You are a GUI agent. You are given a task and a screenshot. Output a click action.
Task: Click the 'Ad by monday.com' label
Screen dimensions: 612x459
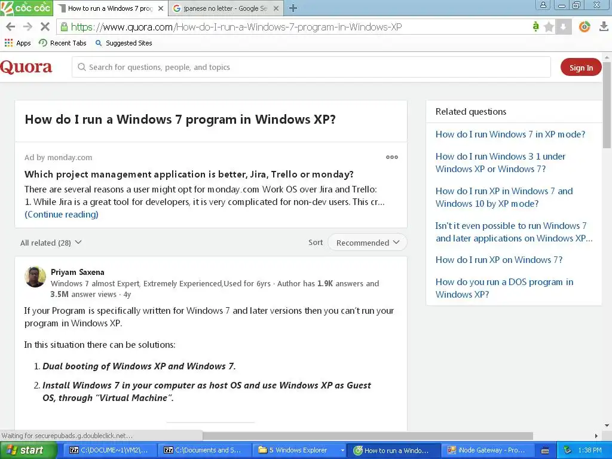(58, 157)
